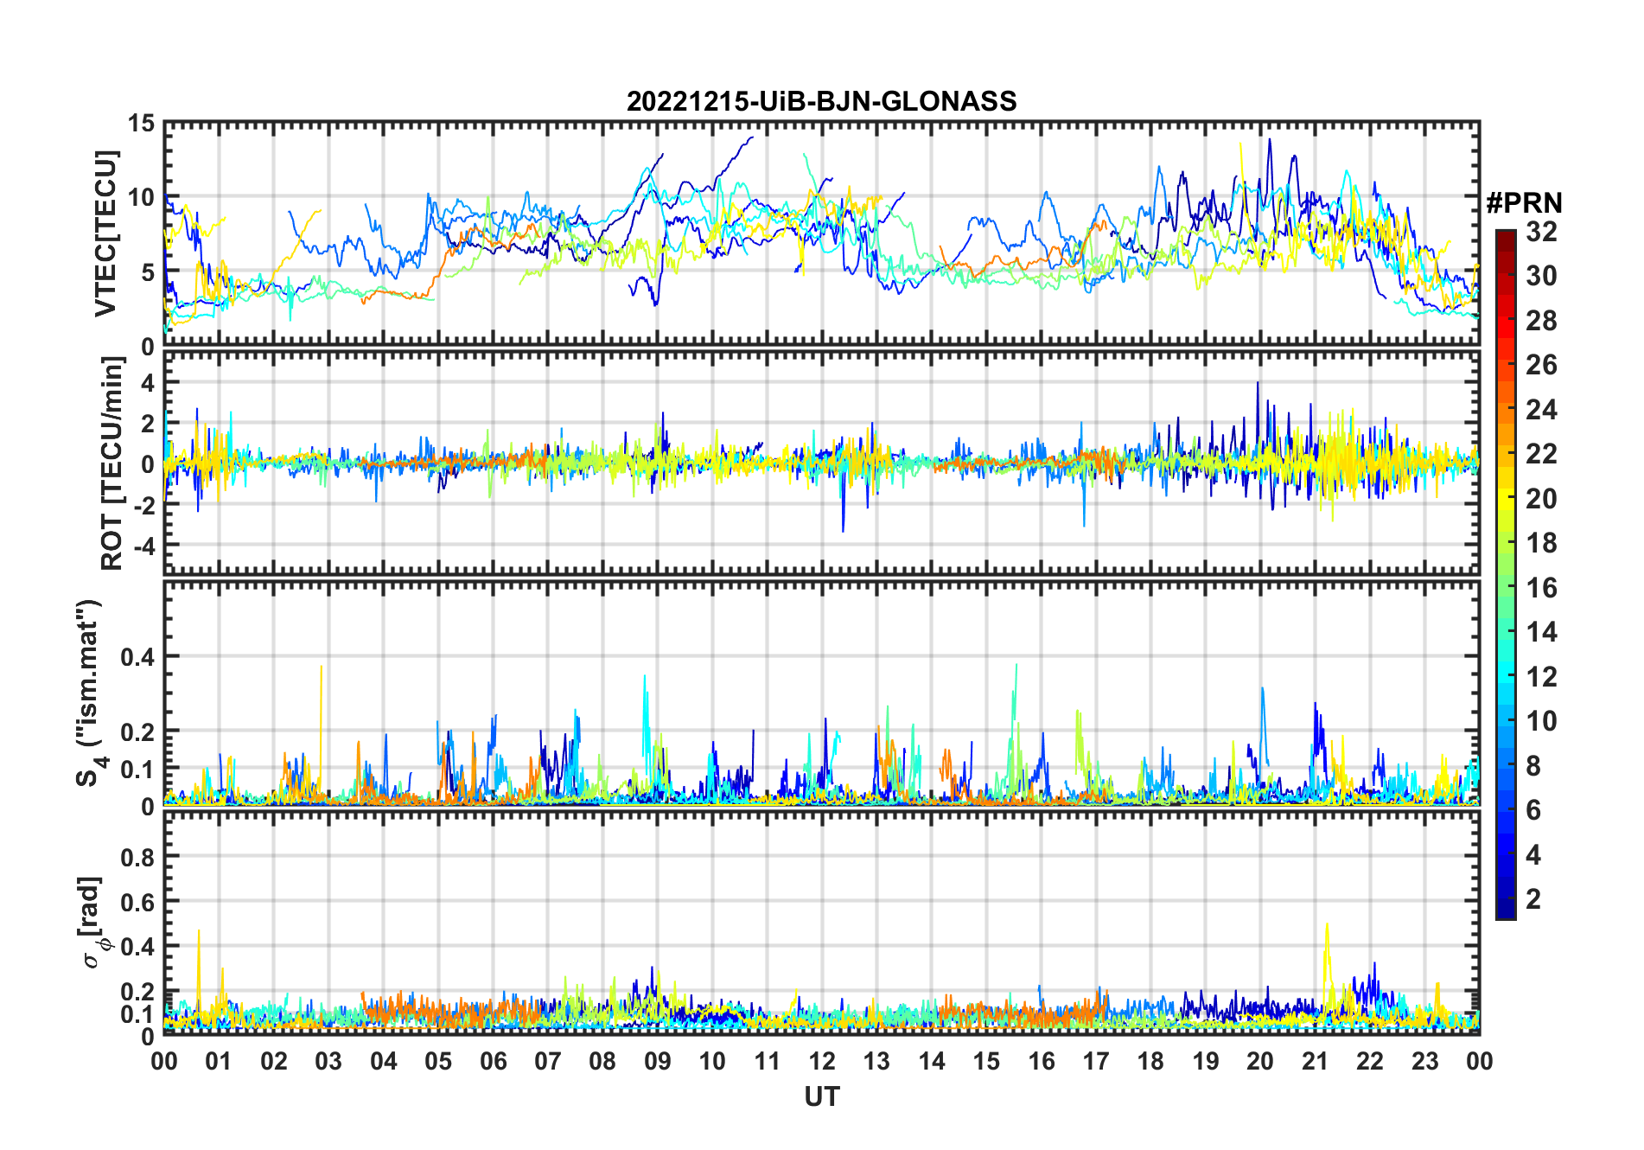The width and height of the screenshot is (1644, 1150).
Task: Click the 15 tick on VTEC axis
Action: [x=142, y=124]
